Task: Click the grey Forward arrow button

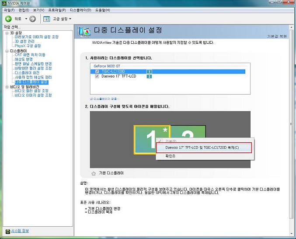Action: click(32, 19)
